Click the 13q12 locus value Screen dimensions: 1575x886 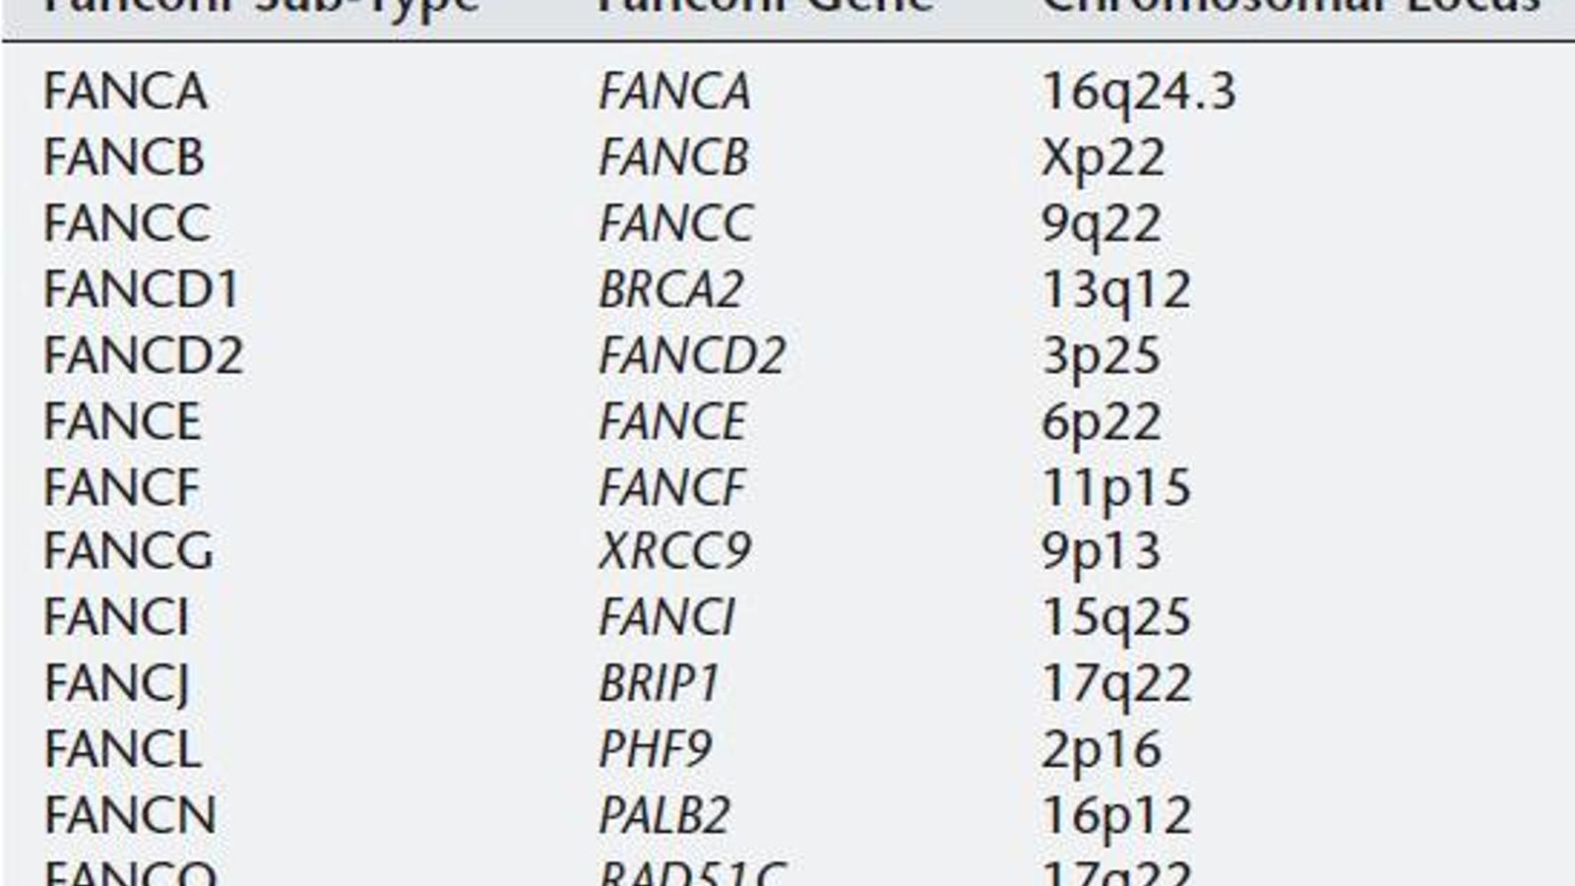[x=1116, y=289]
